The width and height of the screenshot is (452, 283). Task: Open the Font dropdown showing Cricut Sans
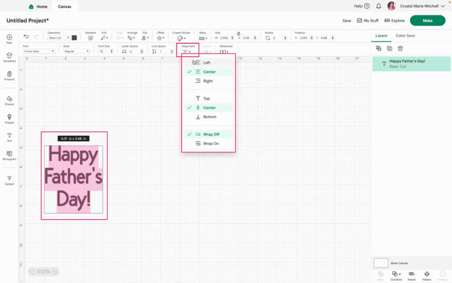click(x=39, y=51)
